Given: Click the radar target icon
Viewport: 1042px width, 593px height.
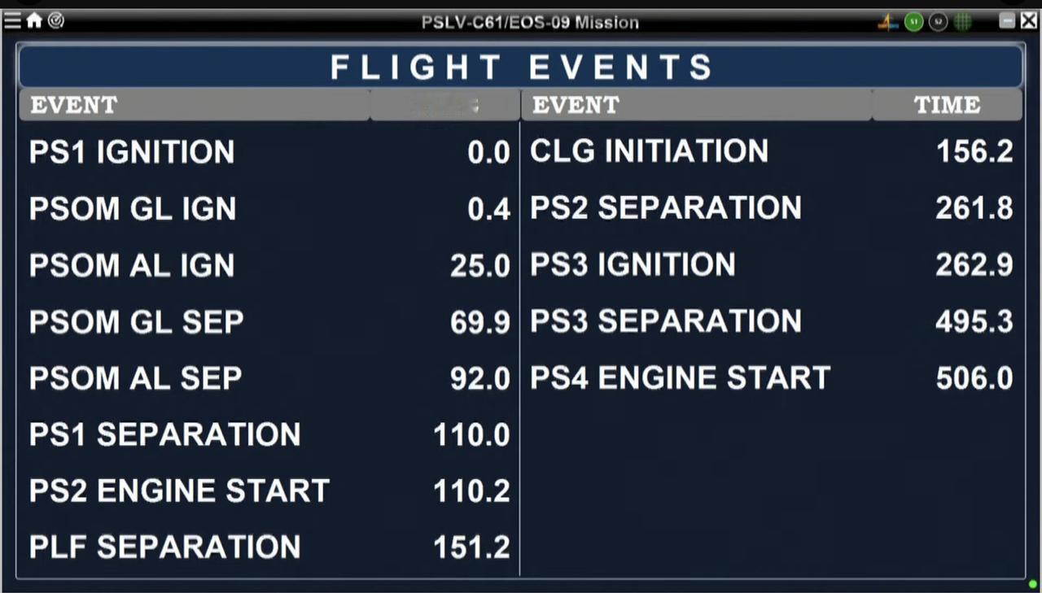Looking at the screenshot, I should point(55,21).
